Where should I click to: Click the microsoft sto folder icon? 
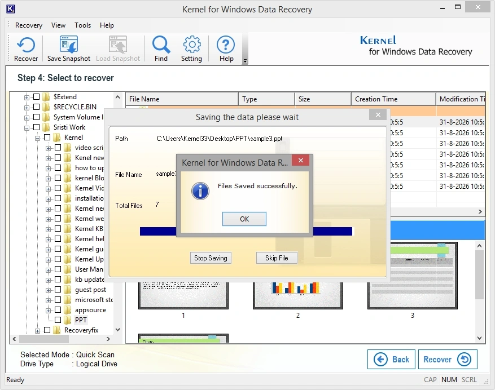[x=67, y=300]
